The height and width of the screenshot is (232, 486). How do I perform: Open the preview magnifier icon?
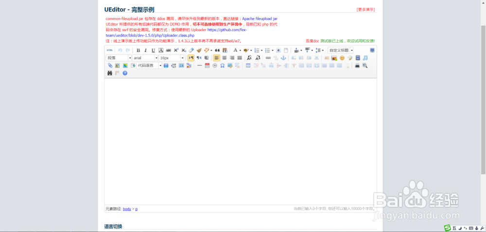(x=365, y=66)
